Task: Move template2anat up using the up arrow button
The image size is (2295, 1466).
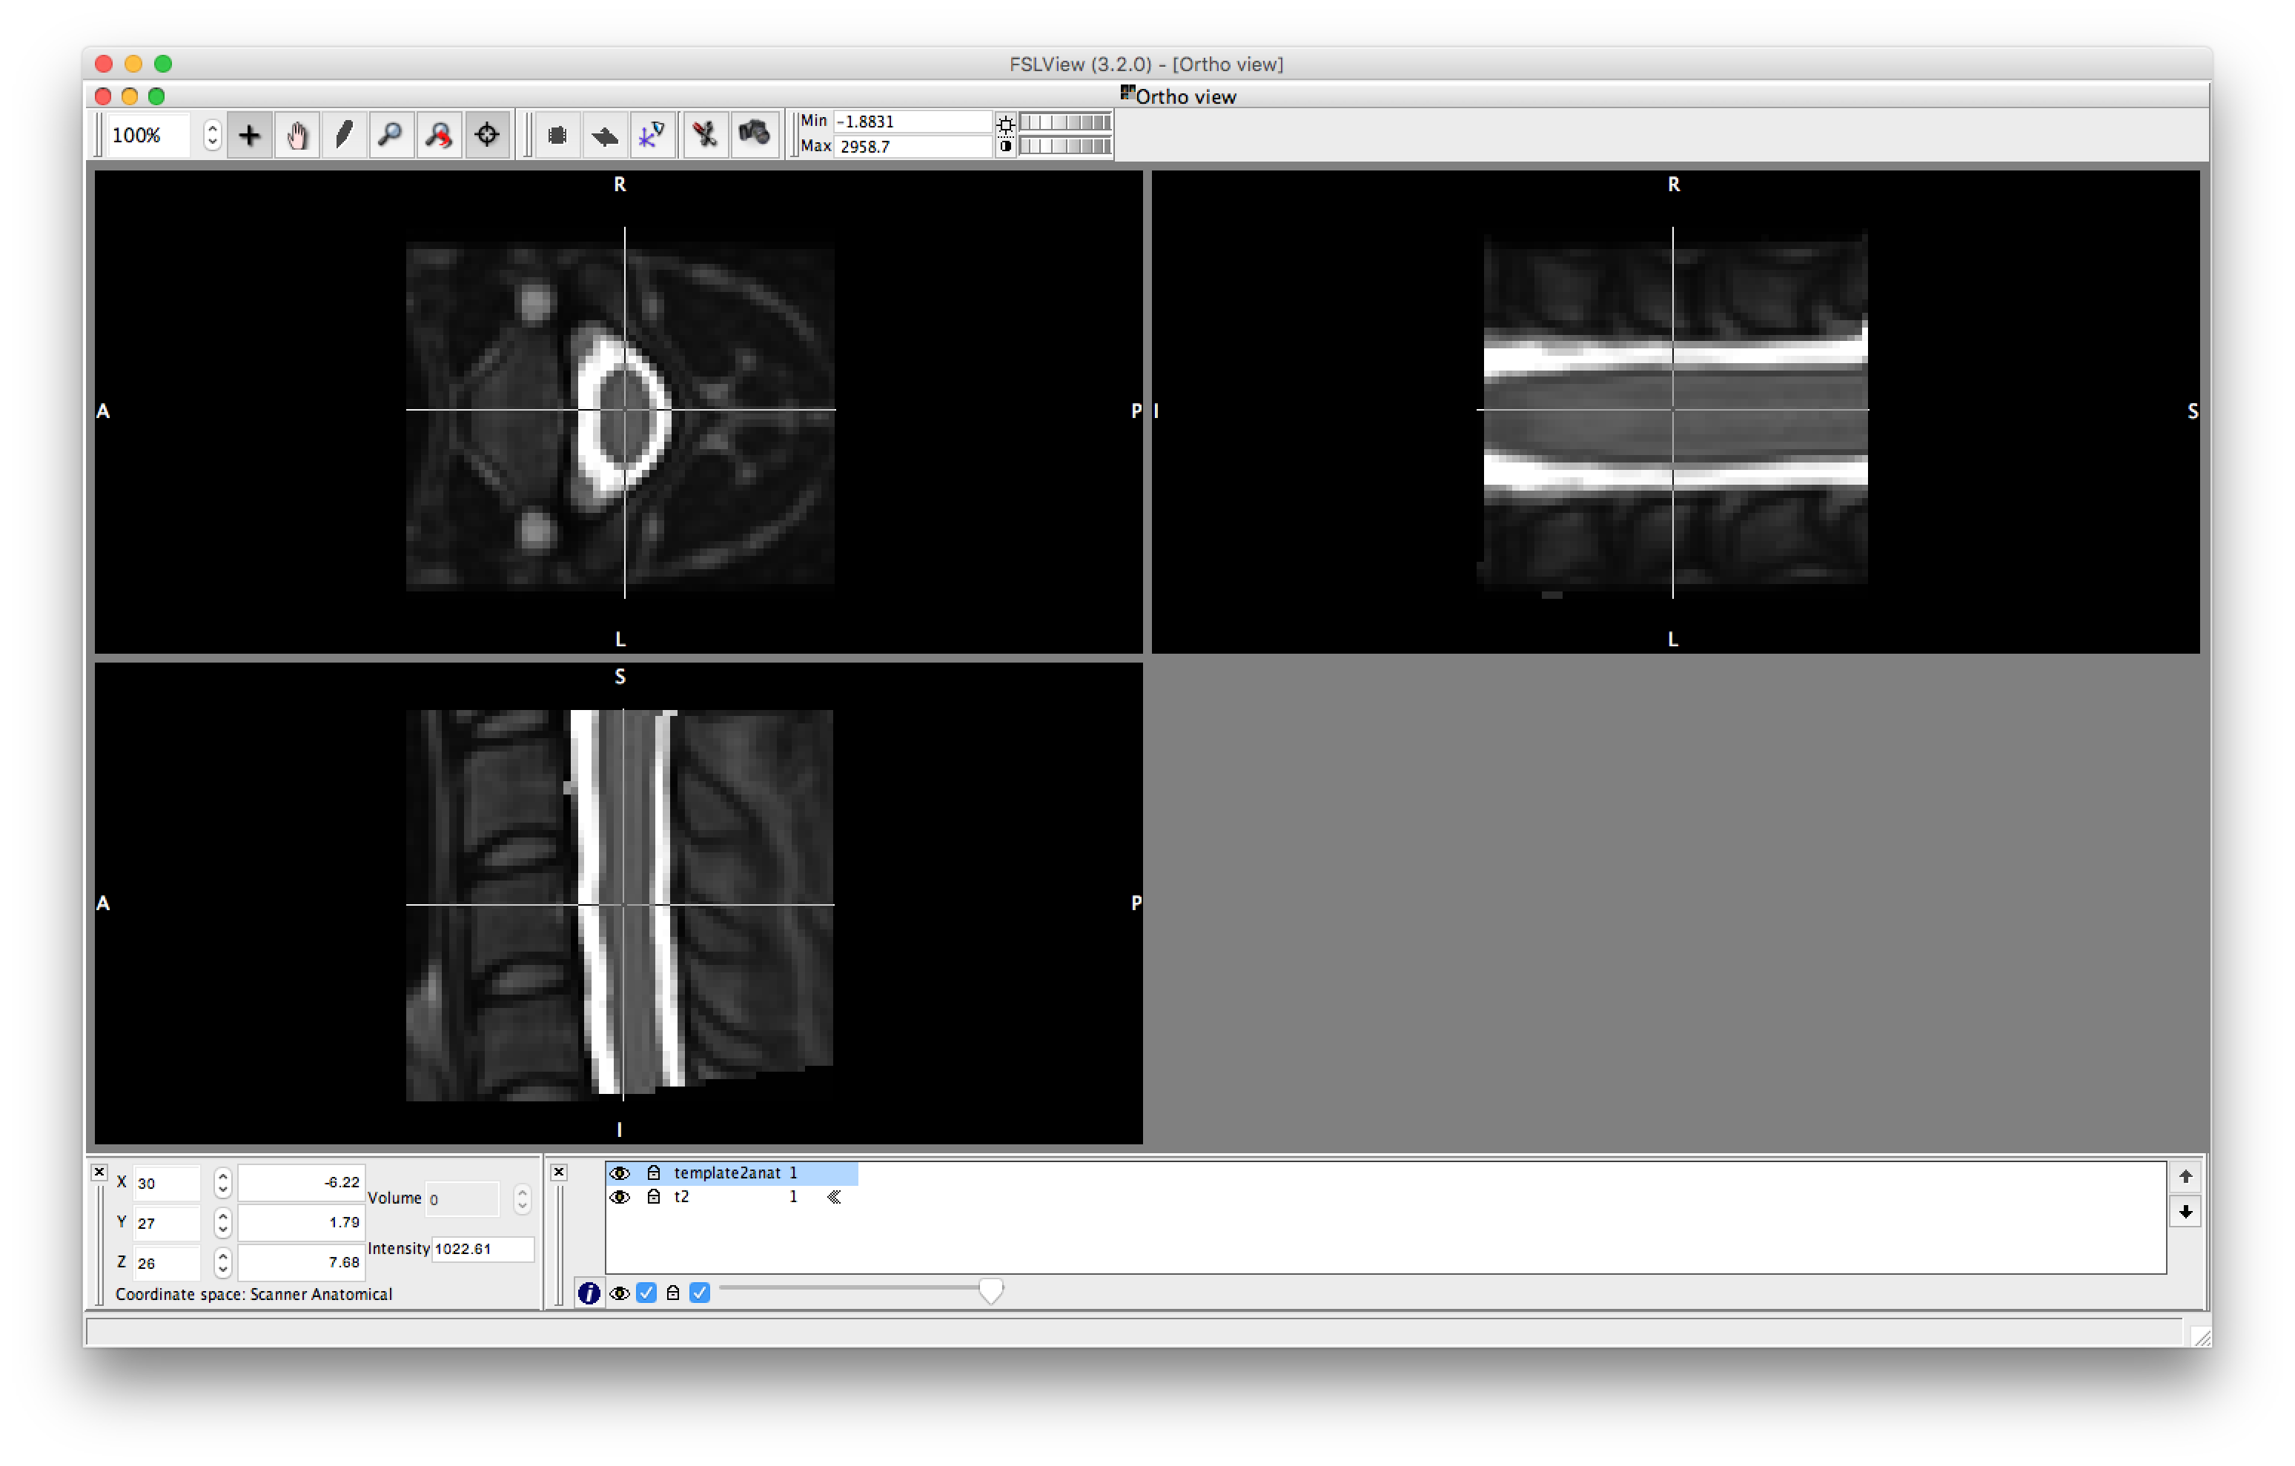Action: point(2185,1175)
